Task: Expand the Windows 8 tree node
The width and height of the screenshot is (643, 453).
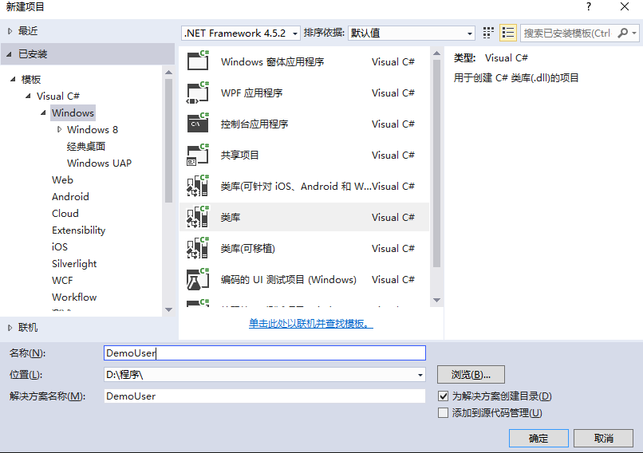Action: pos(60,129)
